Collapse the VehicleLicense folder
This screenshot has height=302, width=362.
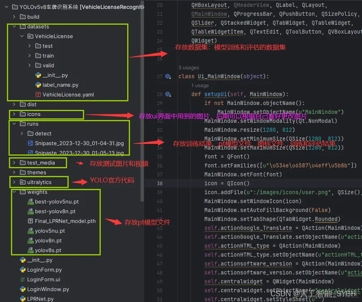[x=22, y=36]
